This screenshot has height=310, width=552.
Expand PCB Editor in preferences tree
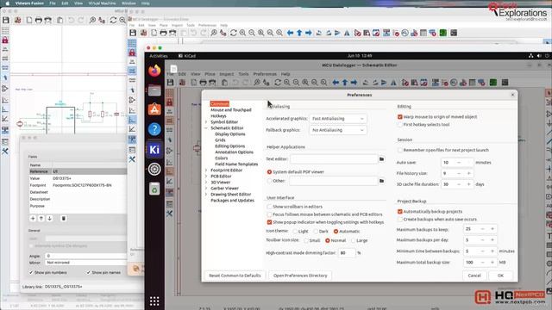[206, 176]
